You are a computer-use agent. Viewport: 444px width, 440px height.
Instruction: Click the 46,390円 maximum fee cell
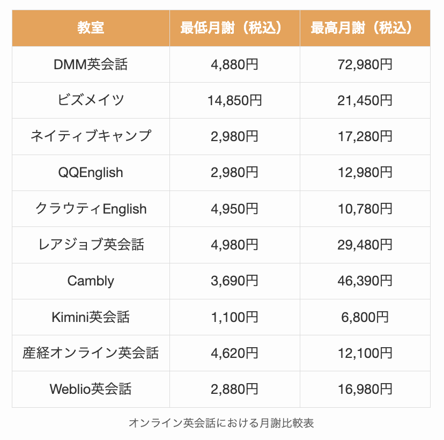tap(365, 281)
